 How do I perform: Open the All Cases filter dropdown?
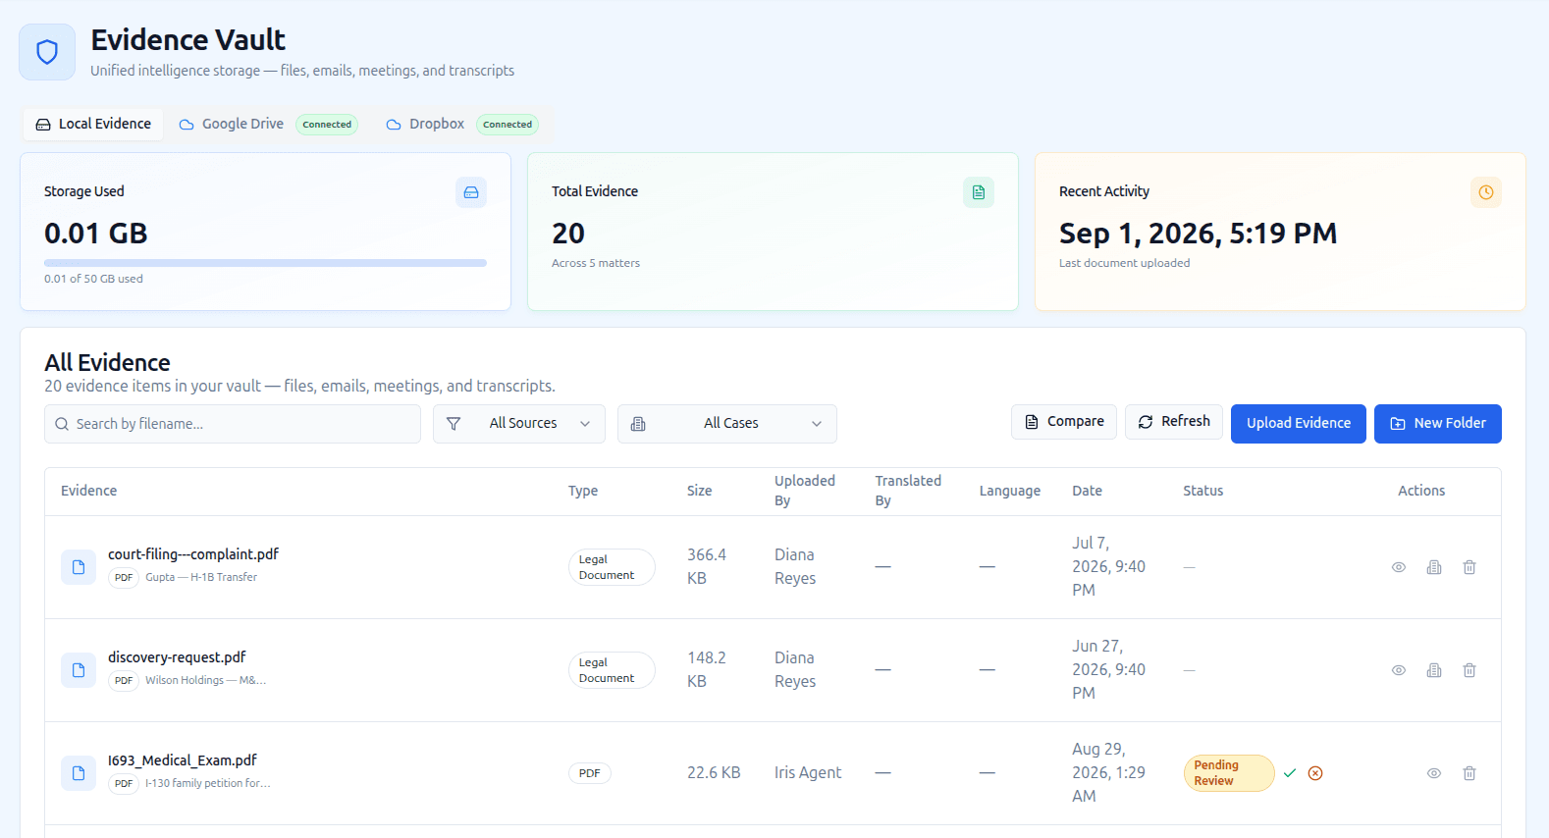pos(727,424)
